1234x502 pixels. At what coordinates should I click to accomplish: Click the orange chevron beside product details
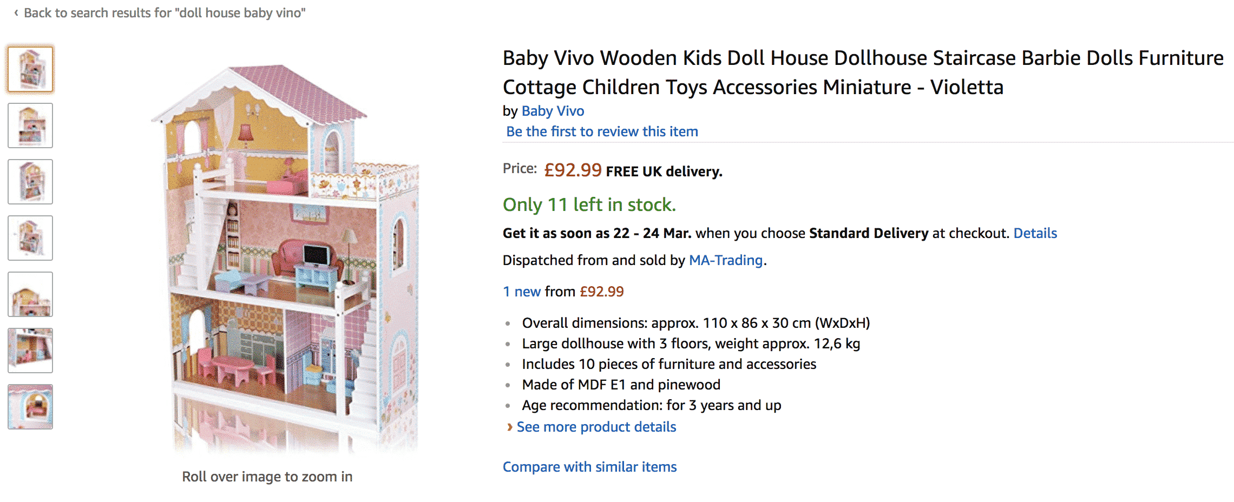[509, 427]
